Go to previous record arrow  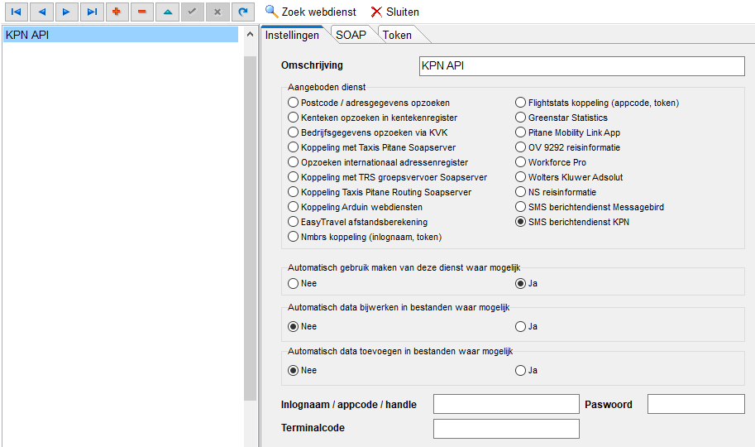(41, 12)
